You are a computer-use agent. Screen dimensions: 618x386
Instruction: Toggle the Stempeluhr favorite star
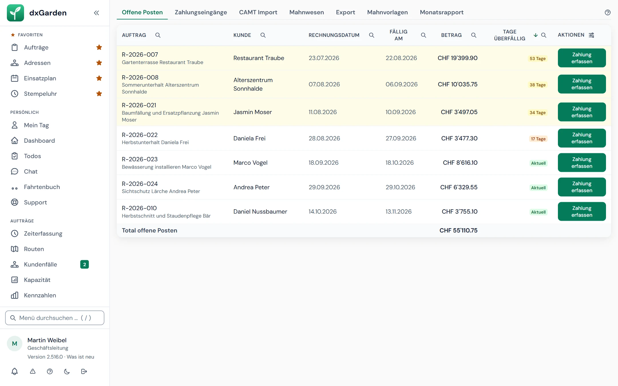pyautogui.click(x=99, y=93)
